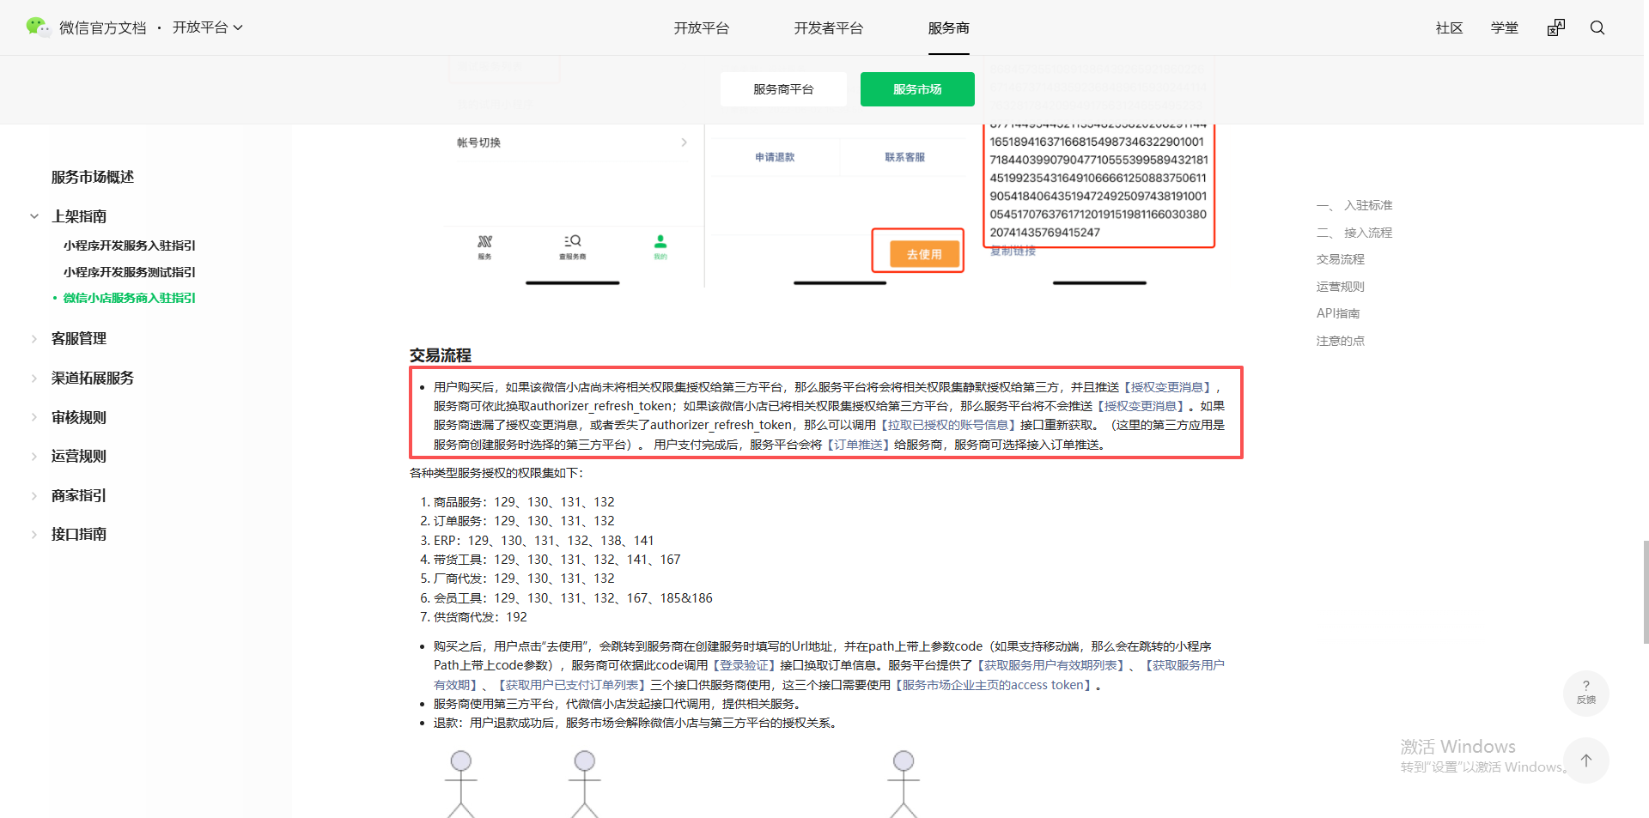Switch to the 开放平台 top tab

(x=702, y=28)
